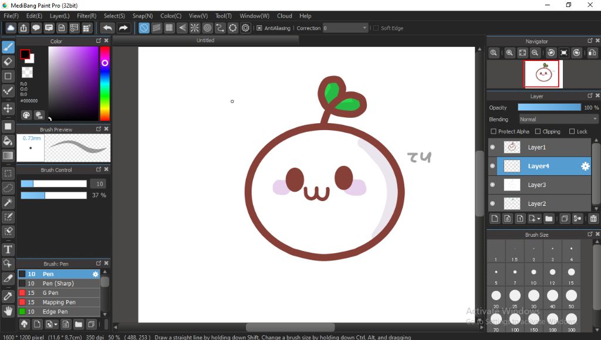The height and width of the screenshot is (340, 601).
Task: Click the cloud save icon in toolbar
Action: [11, 28]
